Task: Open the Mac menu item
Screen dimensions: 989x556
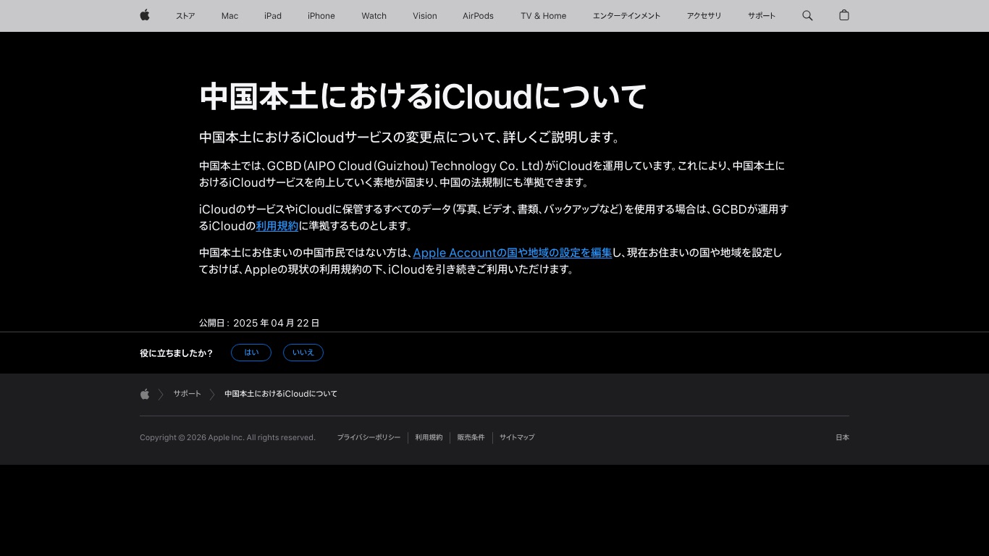Action: coord(230,16)
